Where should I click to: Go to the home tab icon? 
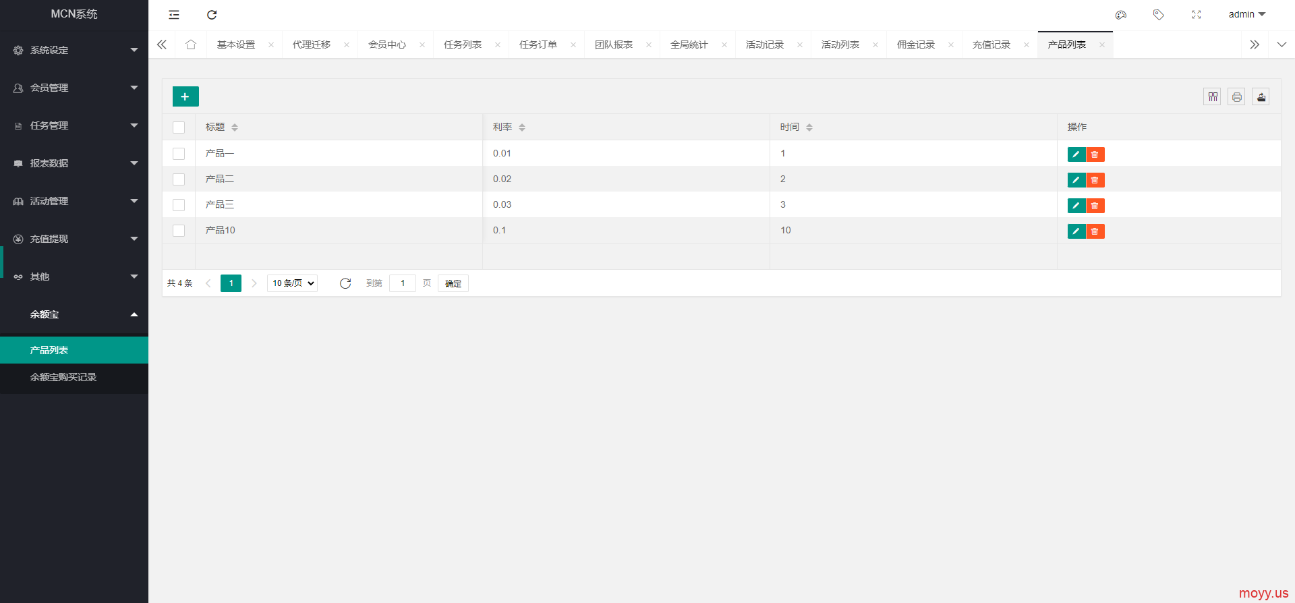click(191, 45)
